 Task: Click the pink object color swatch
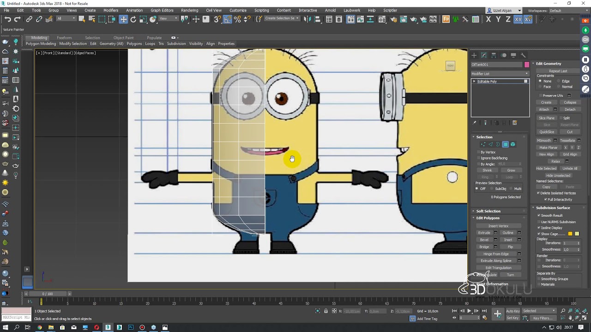point(527,65)
